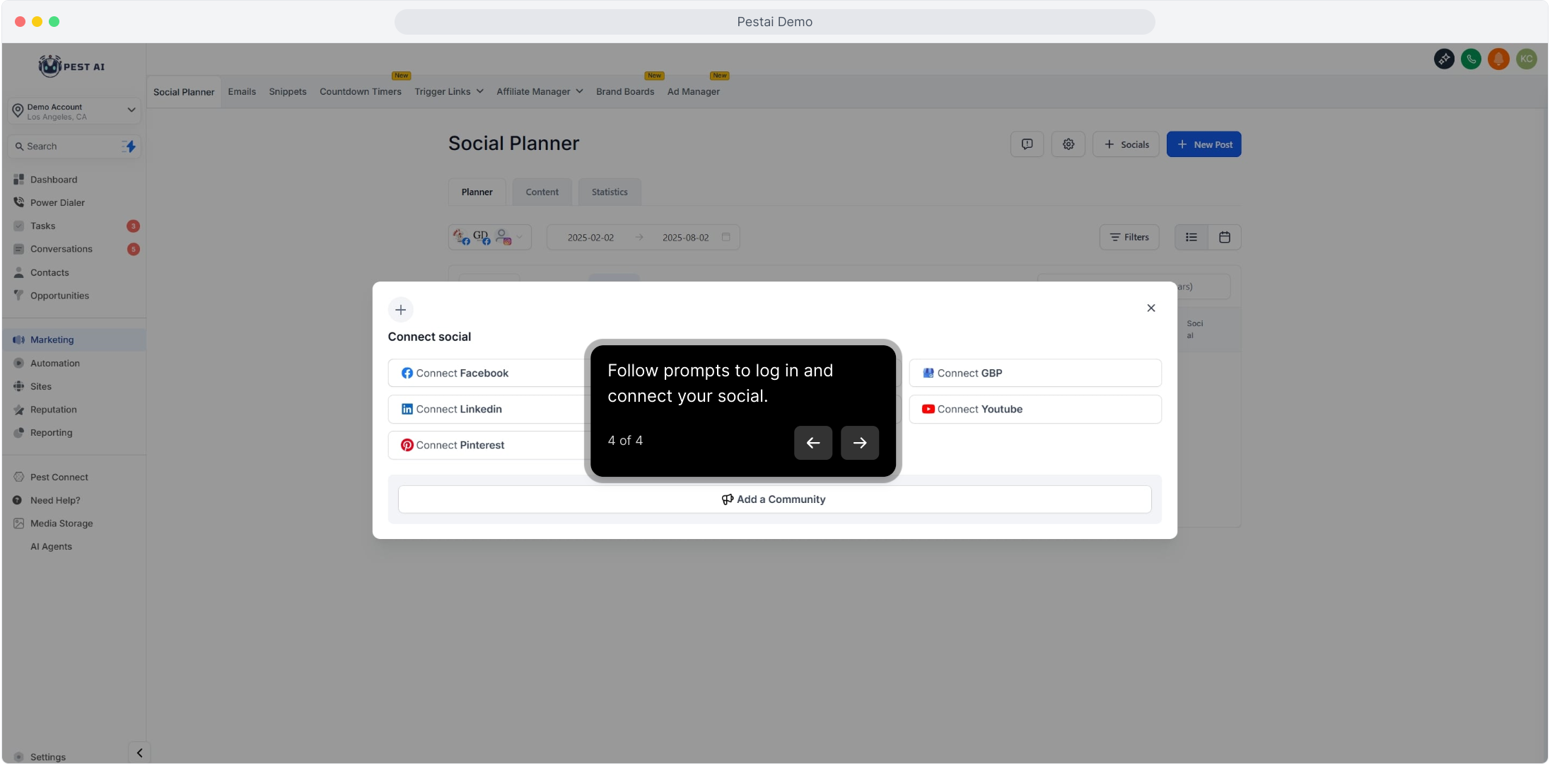Open Need Help? link
Viewport: 1550px width, 764px height.
[x=55, y=500]
